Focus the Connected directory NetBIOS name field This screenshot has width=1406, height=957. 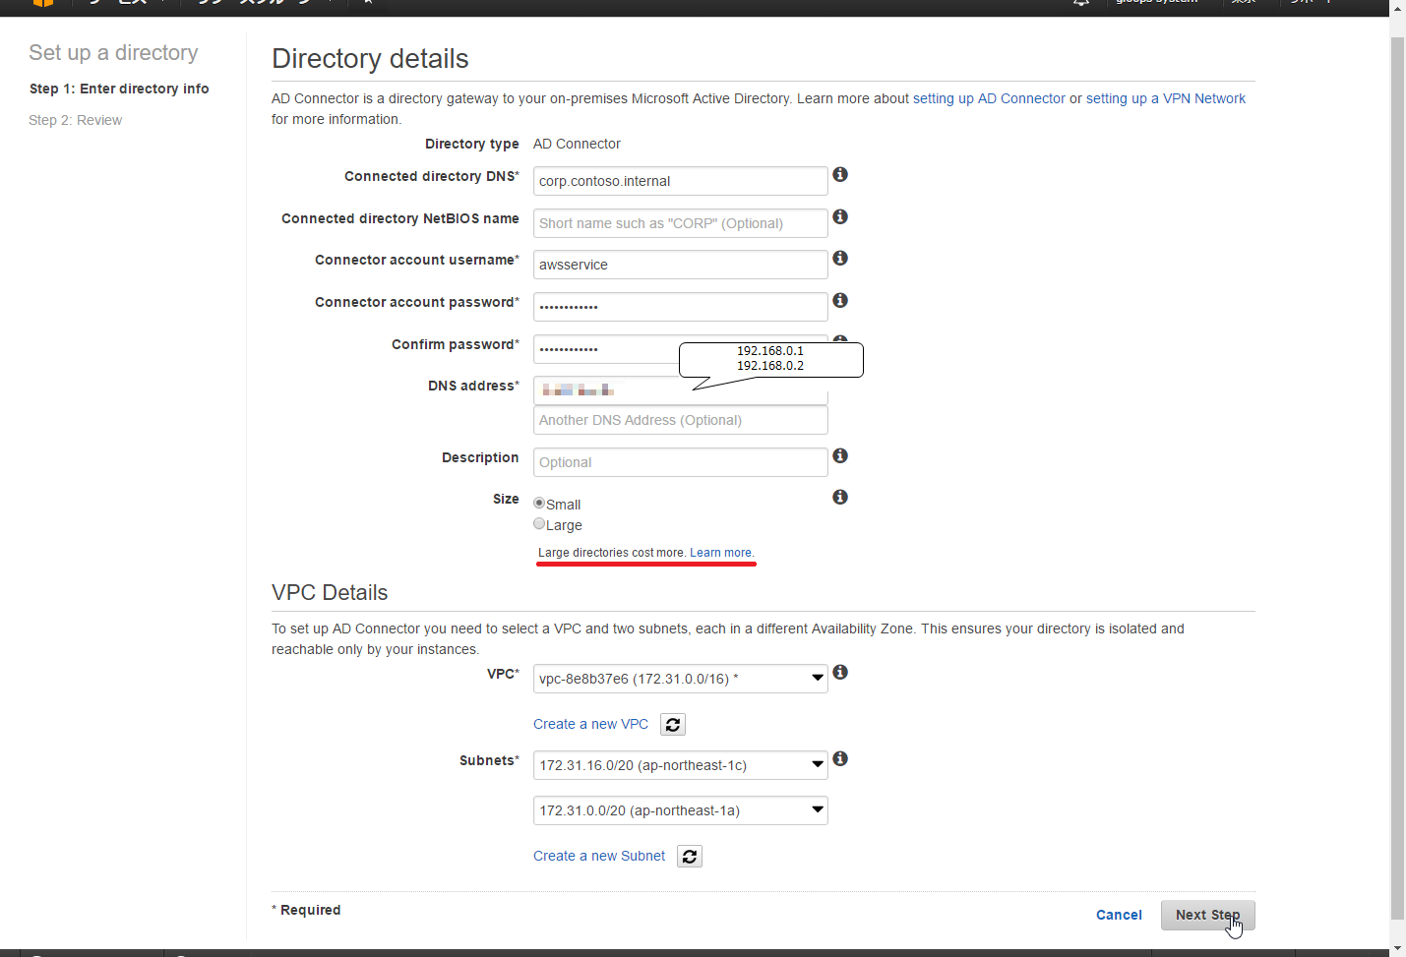(680, 223)
